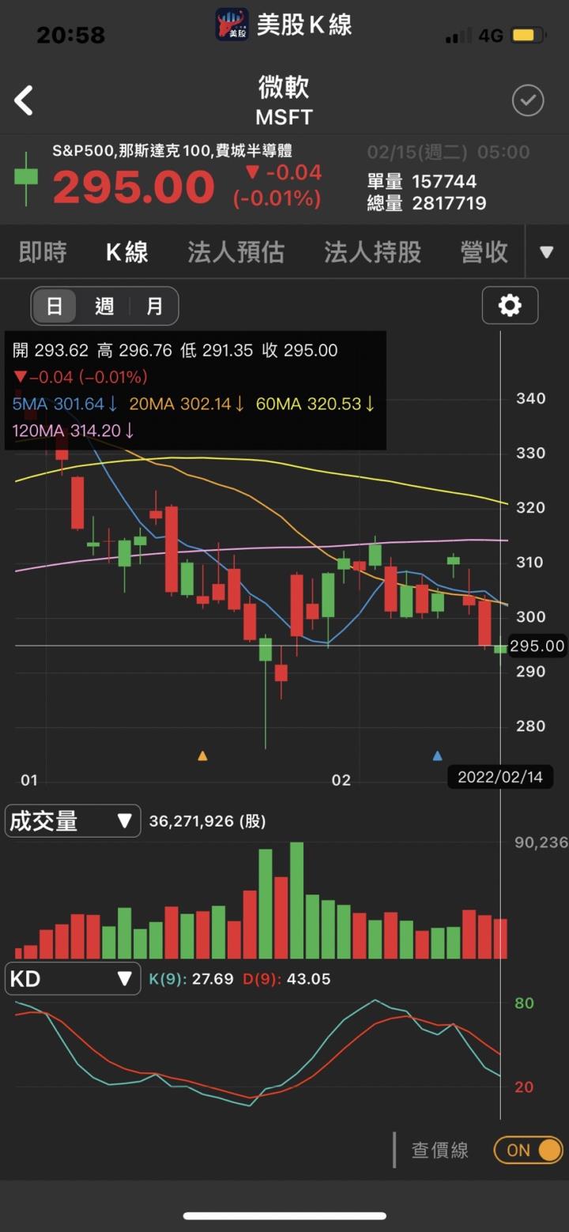Tap the 總量 2817719 value

coord(427,203)
